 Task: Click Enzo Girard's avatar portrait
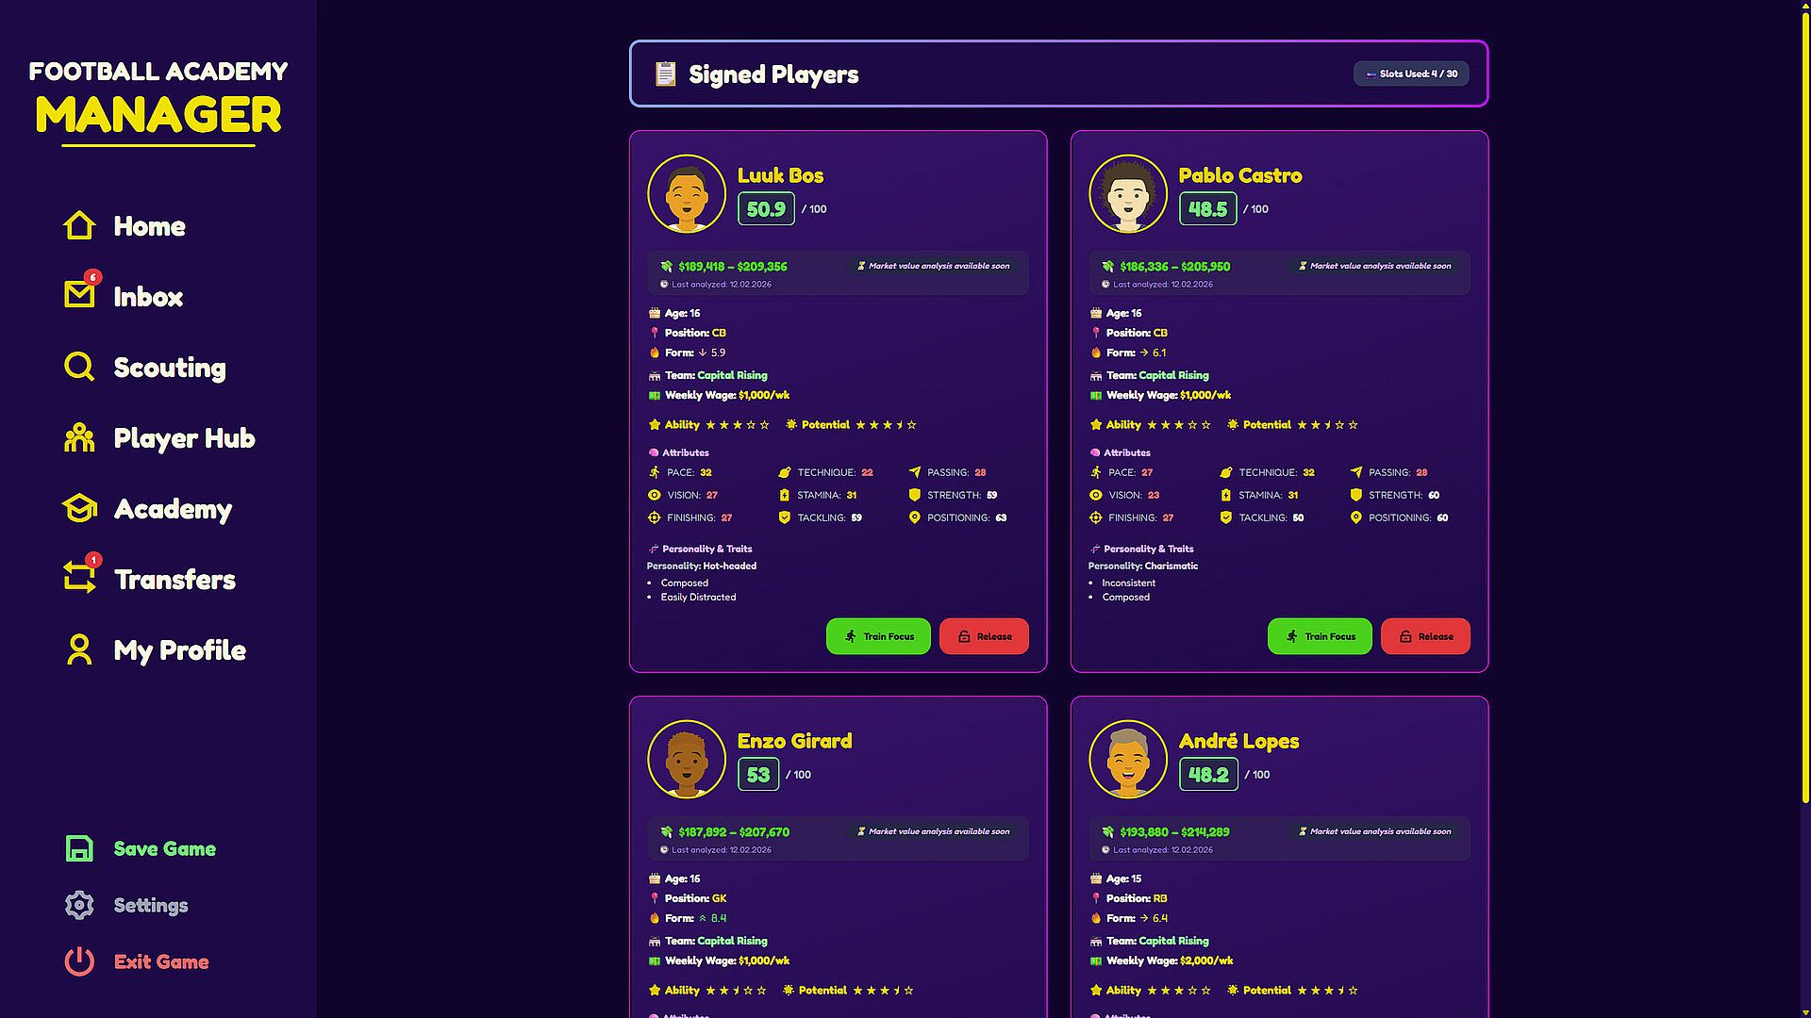point(687,760)
